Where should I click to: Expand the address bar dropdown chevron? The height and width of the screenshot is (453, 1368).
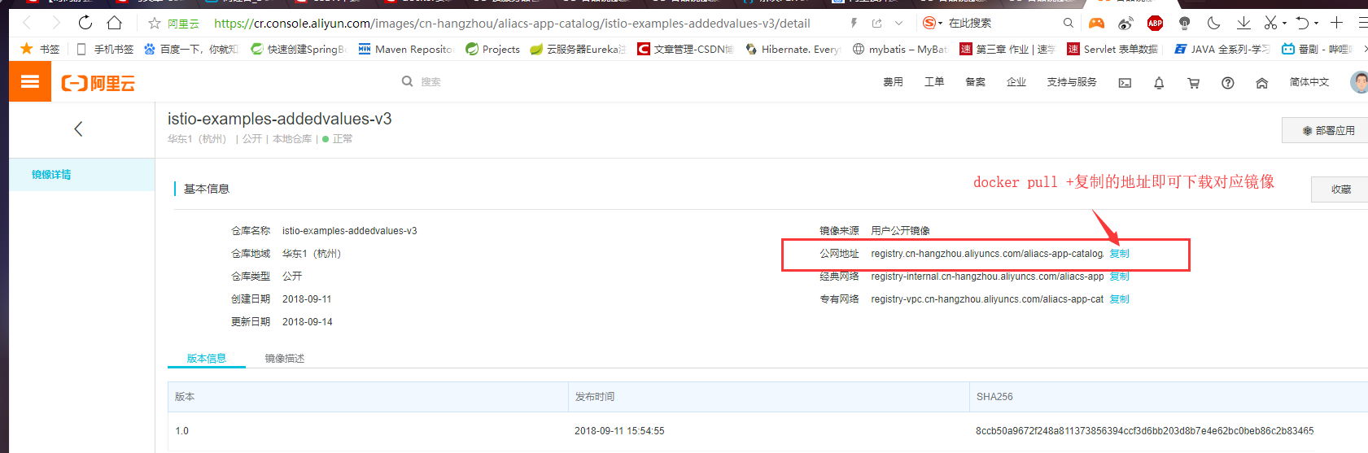[898, 23]
